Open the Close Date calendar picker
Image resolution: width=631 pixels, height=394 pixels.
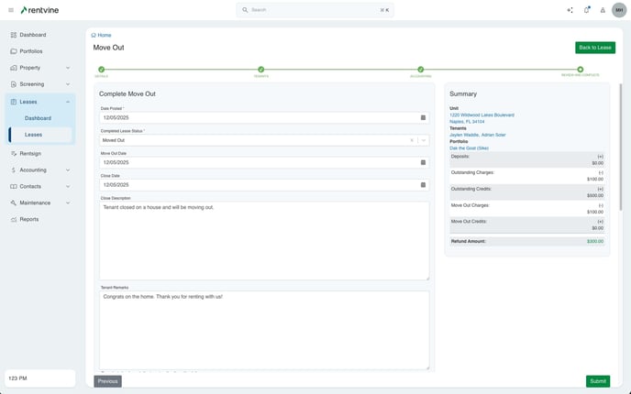[x=423, y=184]
